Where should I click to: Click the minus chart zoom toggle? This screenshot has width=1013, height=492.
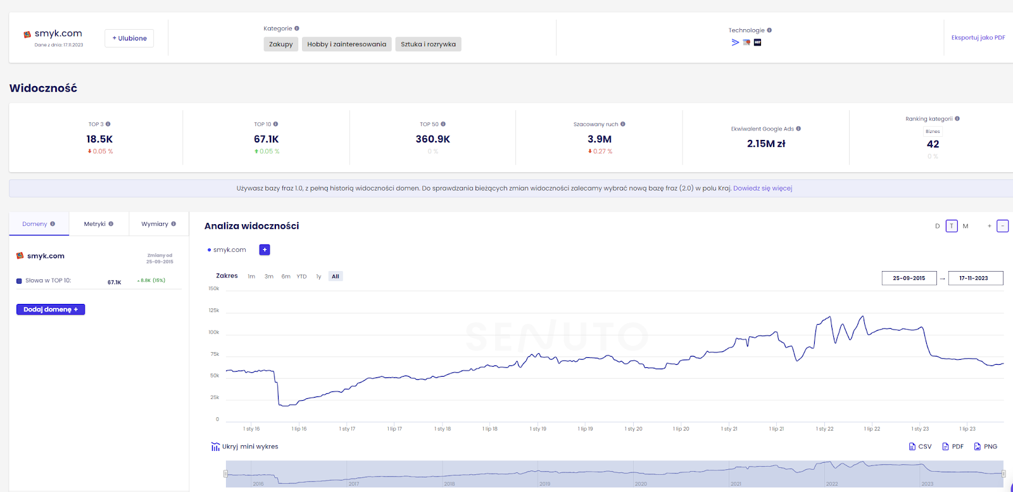1003,226
